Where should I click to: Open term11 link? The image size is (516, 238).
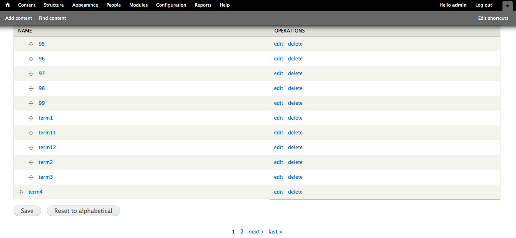[47, 133]
